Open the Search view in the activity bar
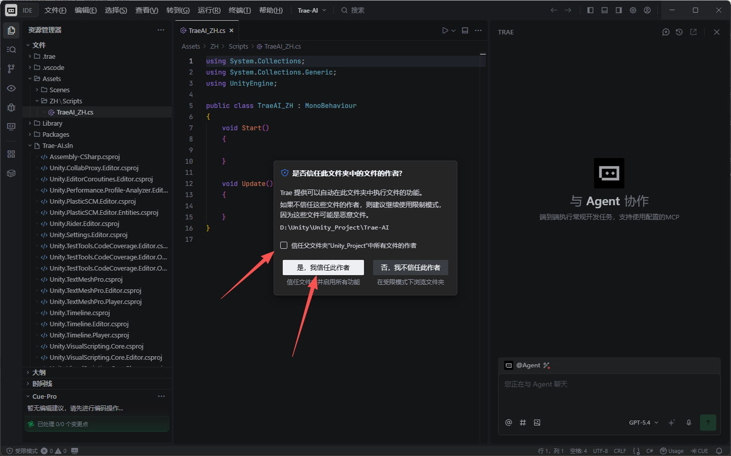The height and width of the screenshot is (456, 731). tap(11, 50)
